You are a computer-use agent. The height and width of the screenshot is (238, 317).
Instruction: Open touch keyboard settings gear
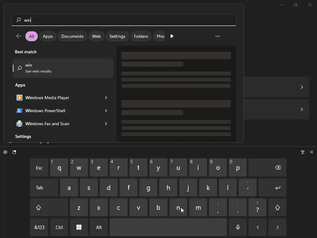(5, 152)
